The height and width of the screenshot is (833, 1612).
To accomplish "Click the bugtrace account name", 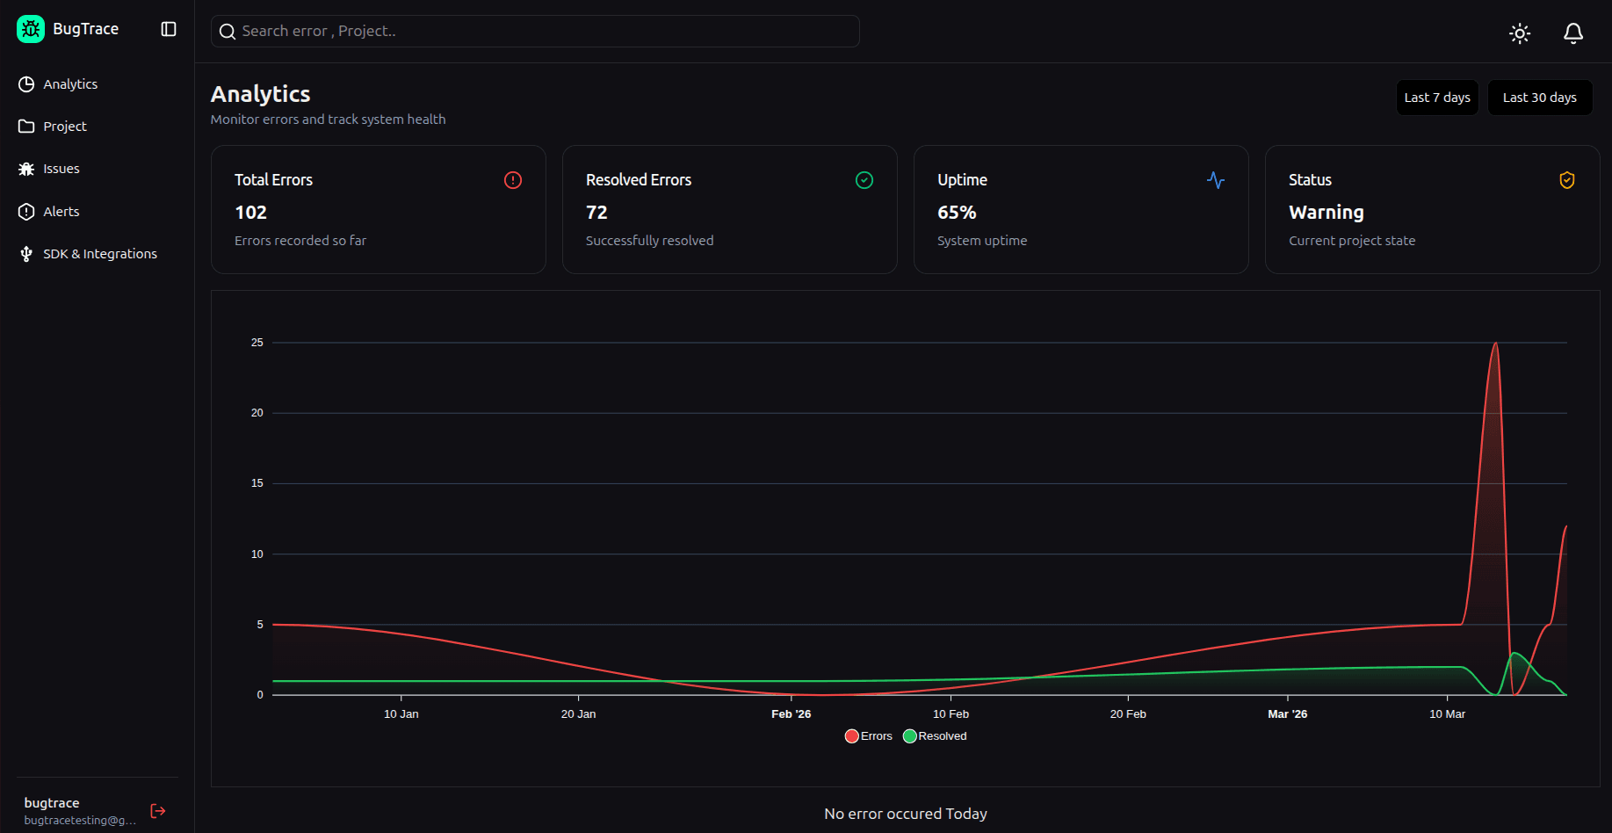I will click(52, 803).
